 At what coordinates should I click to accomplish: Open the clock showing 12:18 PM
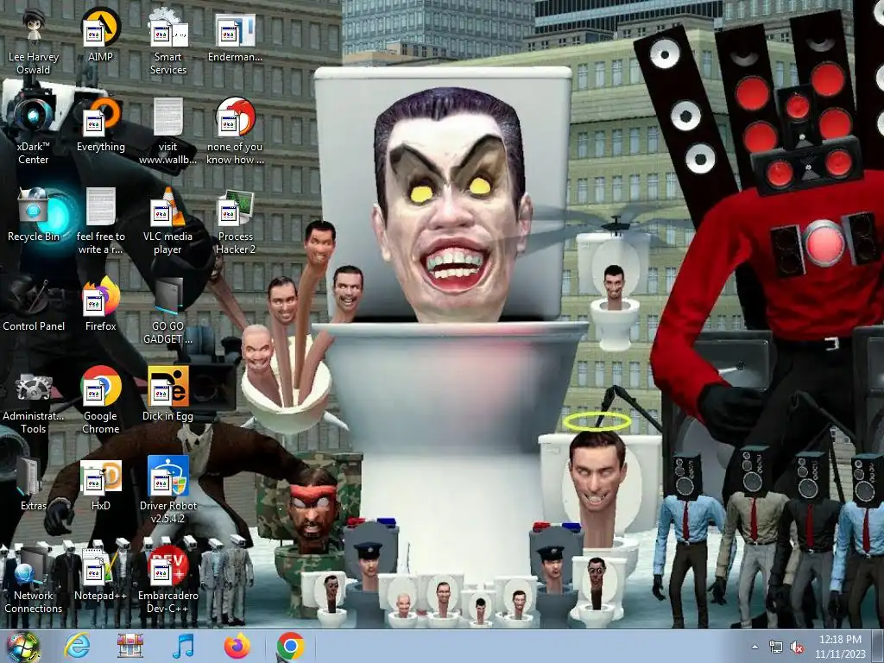[840, 646]
